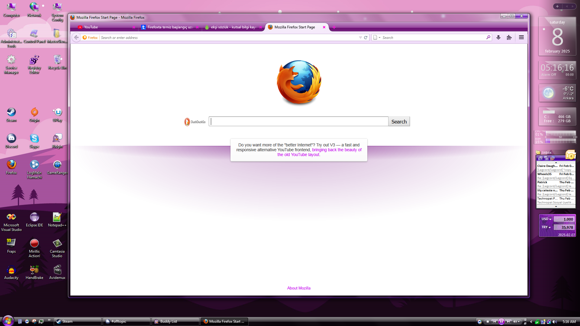Open Firefox add-ons puzzle icon

(509, 37)
